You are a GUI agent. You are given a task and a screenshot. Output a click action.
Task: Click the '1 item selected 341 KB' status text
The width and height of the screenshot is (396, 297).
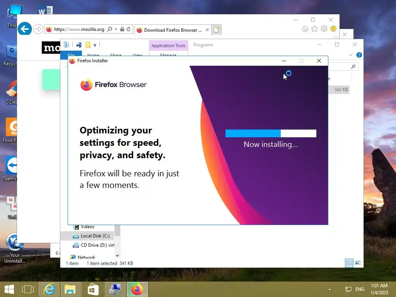[x=110, y=263]
